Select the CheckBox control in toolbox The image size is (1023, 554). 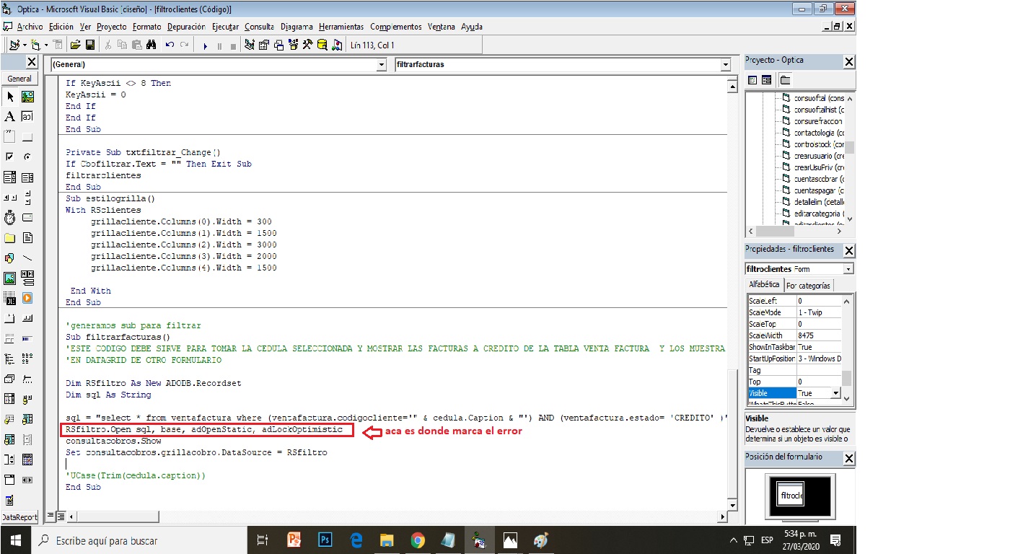click(x=10, y=157)
